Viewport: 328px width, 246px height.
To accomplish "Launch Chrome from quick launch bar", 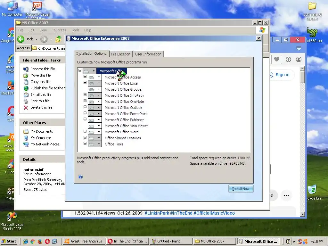I will tap(33, 242).
